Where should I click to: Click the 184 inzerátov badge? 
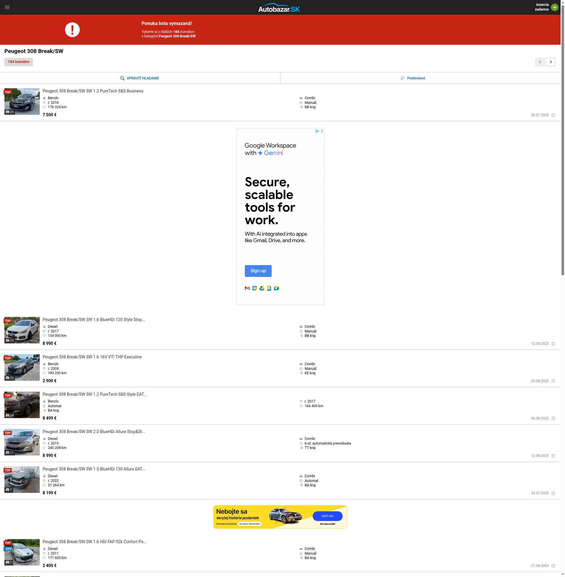point(19,62)
